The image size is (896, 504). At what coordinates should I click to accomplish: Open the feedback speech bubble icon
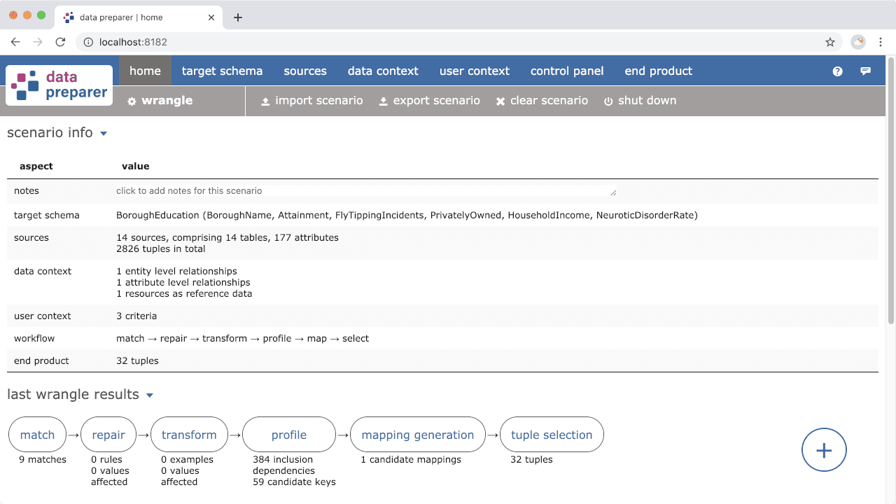click(866, 71)
